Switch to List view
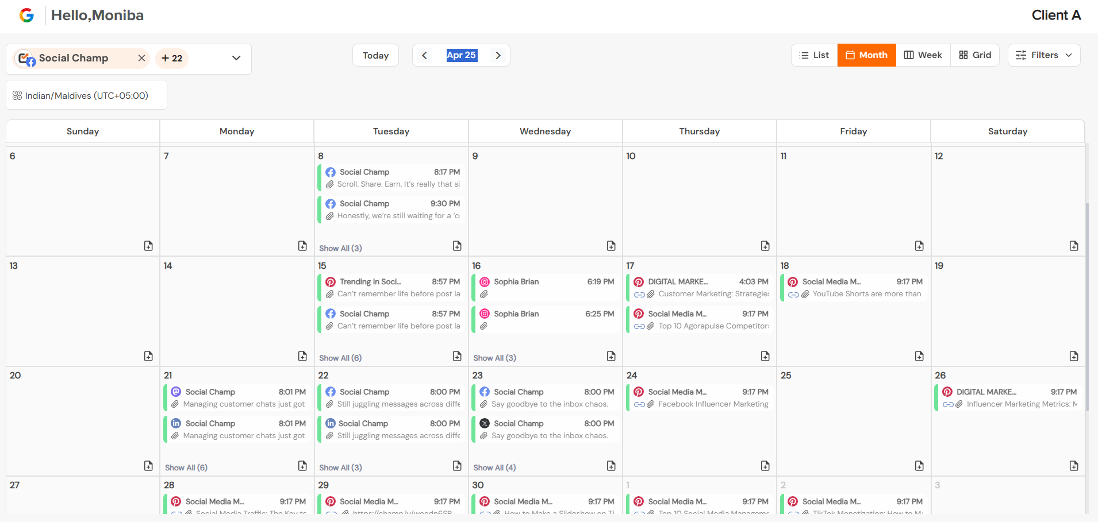Screen dimensions: 1098x522 (814, 55)
